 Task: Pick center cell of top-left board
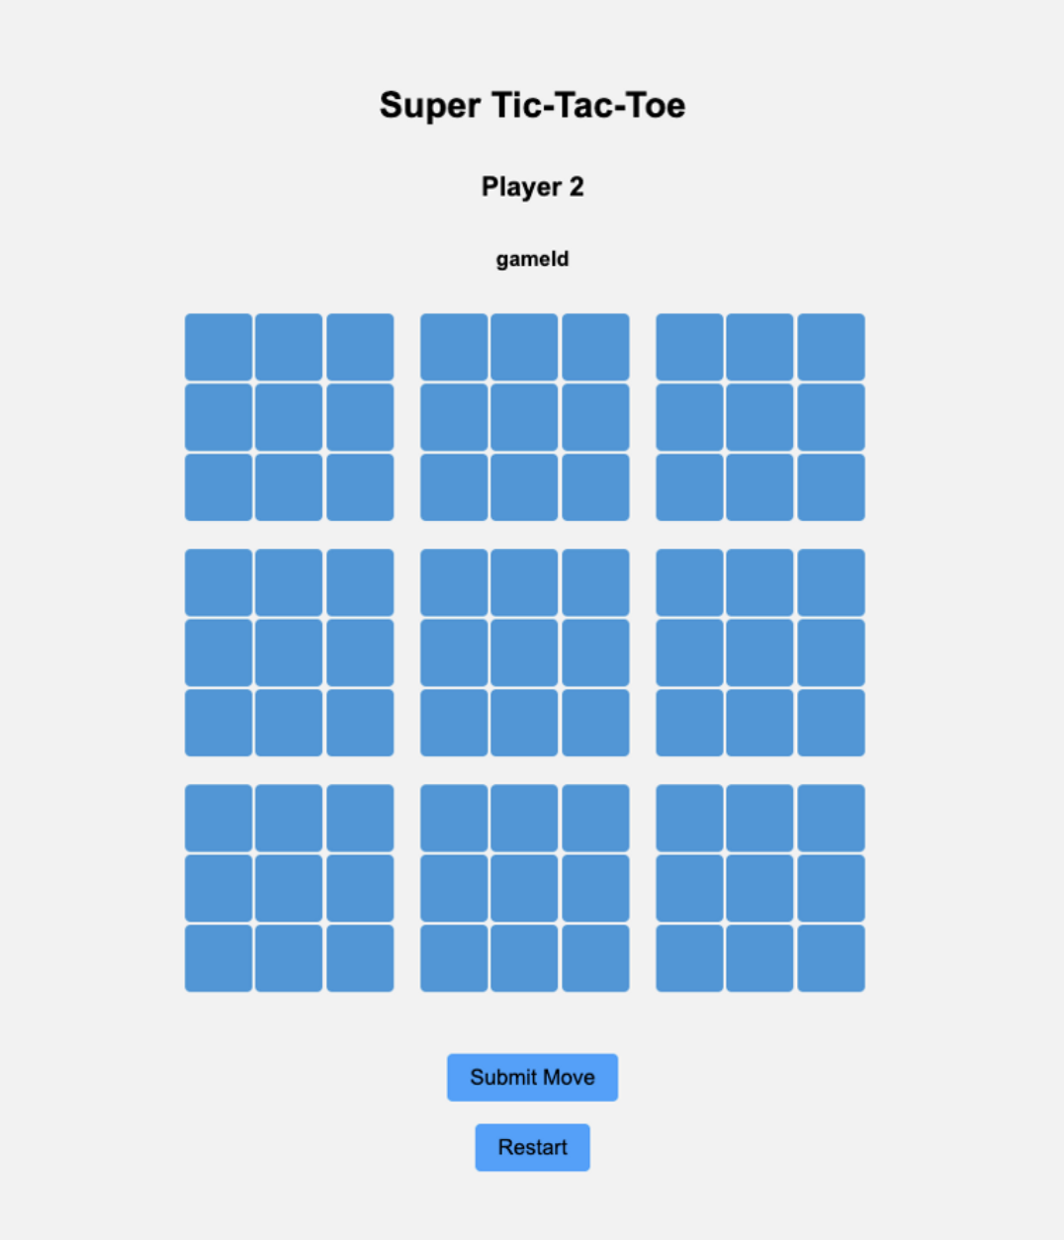pos(289,417)
